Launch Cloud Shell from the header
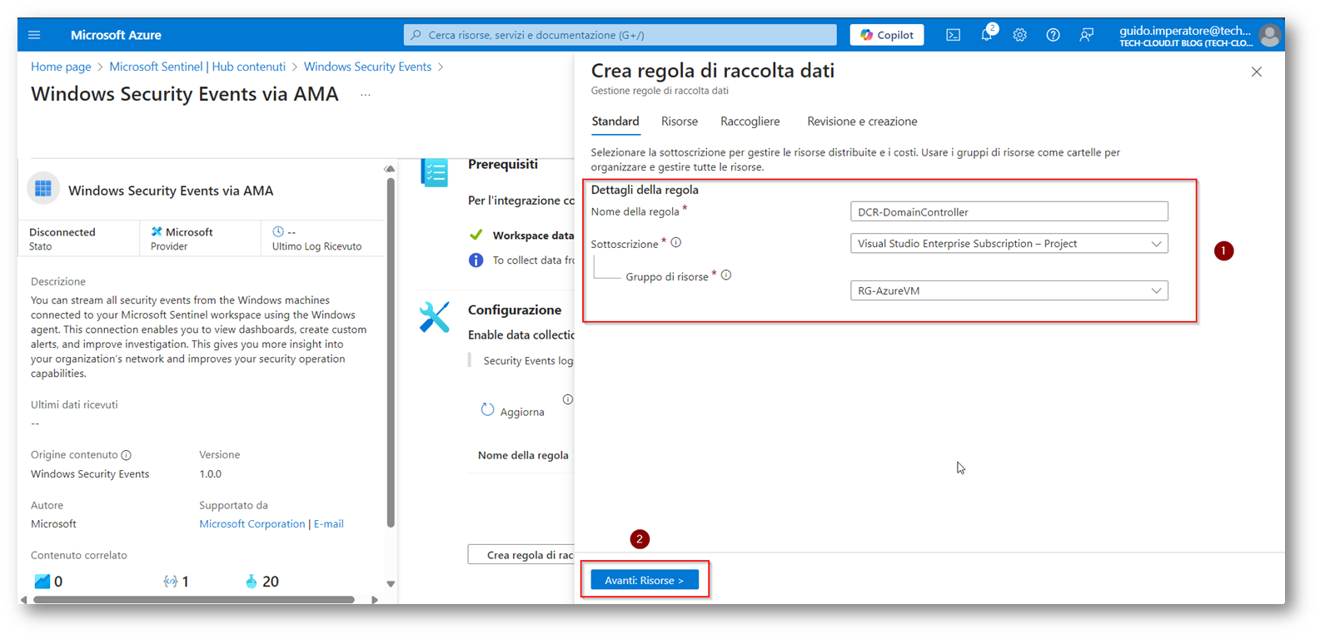 click(x=953, y=35)
